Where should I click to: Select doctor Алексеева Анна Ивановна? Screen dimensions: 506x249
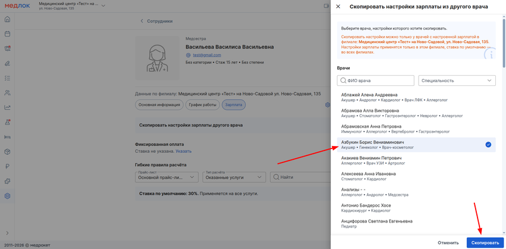coord(416,176)
